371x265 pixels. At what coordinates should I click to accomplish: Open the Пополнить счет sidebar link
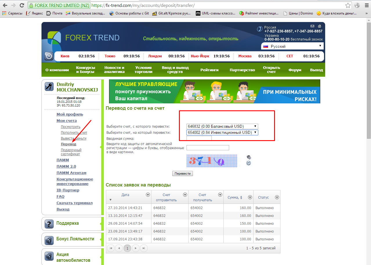pos(74,133)
